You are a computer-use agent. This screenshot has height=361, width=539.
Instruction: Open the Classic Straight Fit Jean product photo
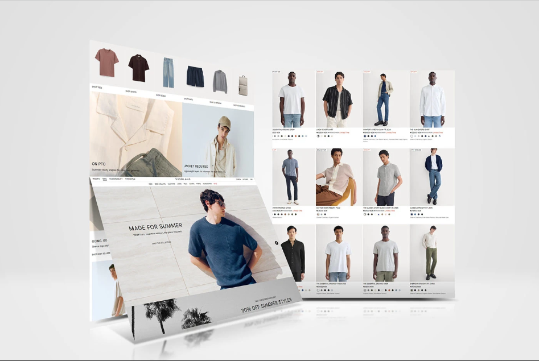tap(432, 177)
